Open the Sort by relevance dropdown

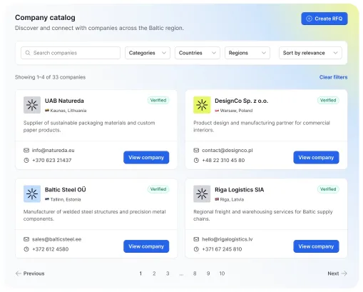pyautogui.click(x=310, y=53)
